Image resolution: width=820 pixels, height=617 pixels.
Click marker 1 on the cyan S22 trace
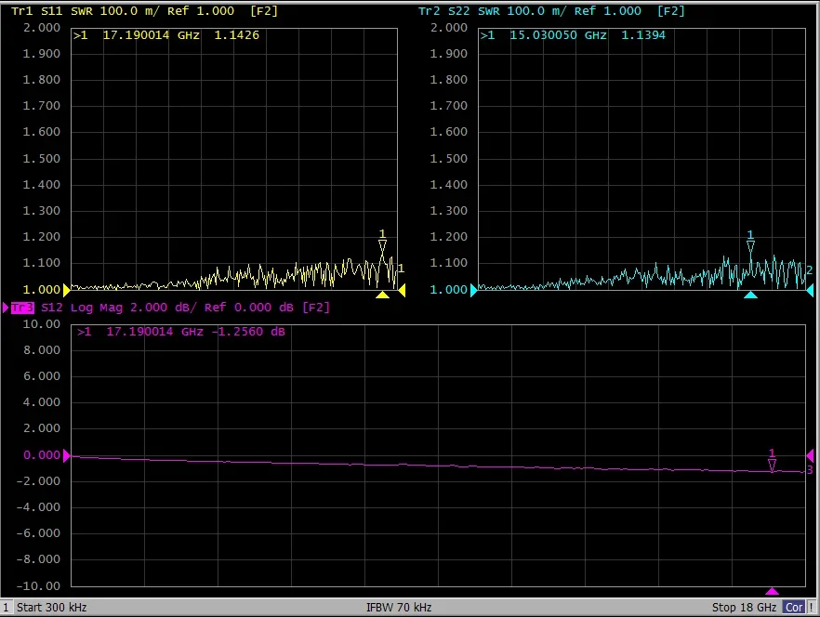coord(750,246)
